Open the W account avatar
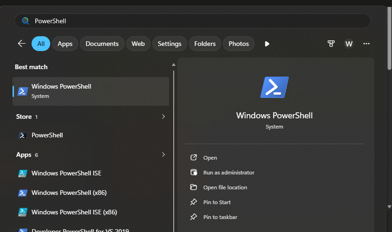The width and height of the screenshot is (392, 232). coord(349,44)
